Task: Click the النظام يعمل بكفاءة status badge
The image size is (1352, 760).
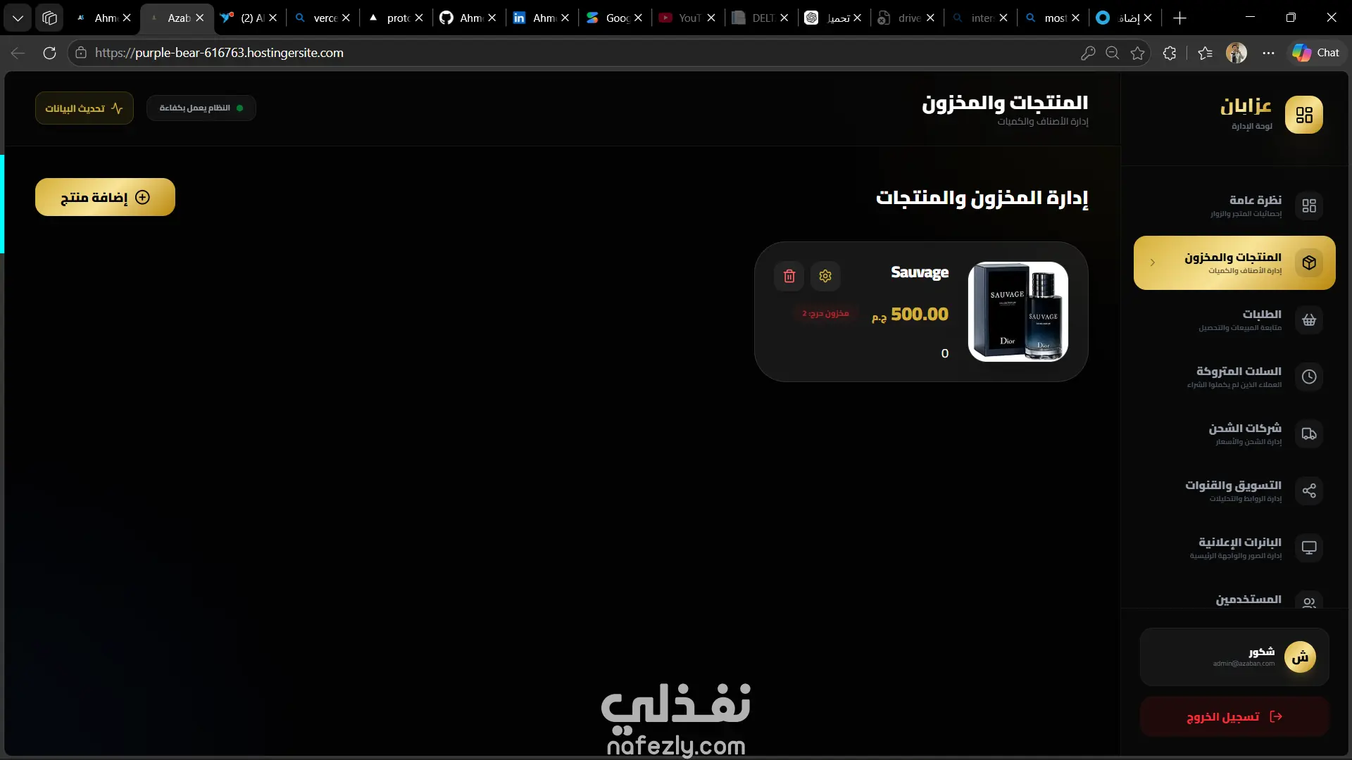Action: (201, 108)
